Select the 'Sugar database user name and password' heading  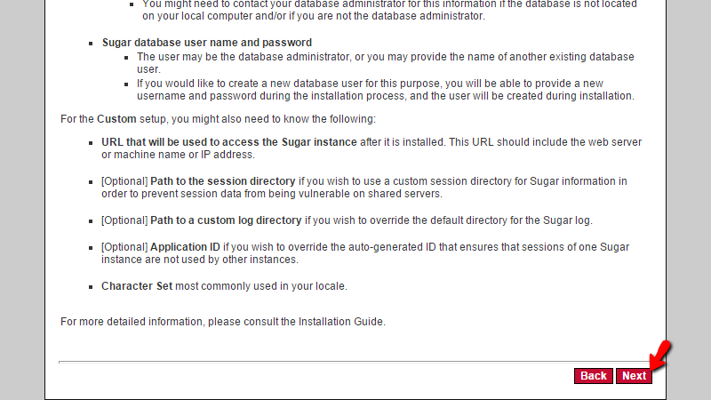click(x=207, y=43)
